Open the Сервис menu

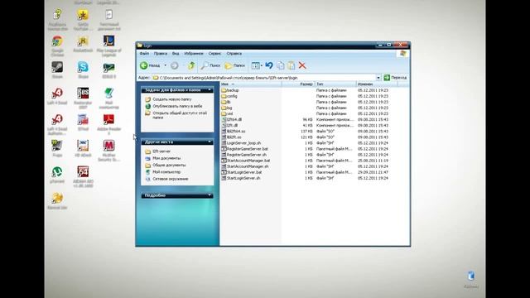[x=214, y=53]
